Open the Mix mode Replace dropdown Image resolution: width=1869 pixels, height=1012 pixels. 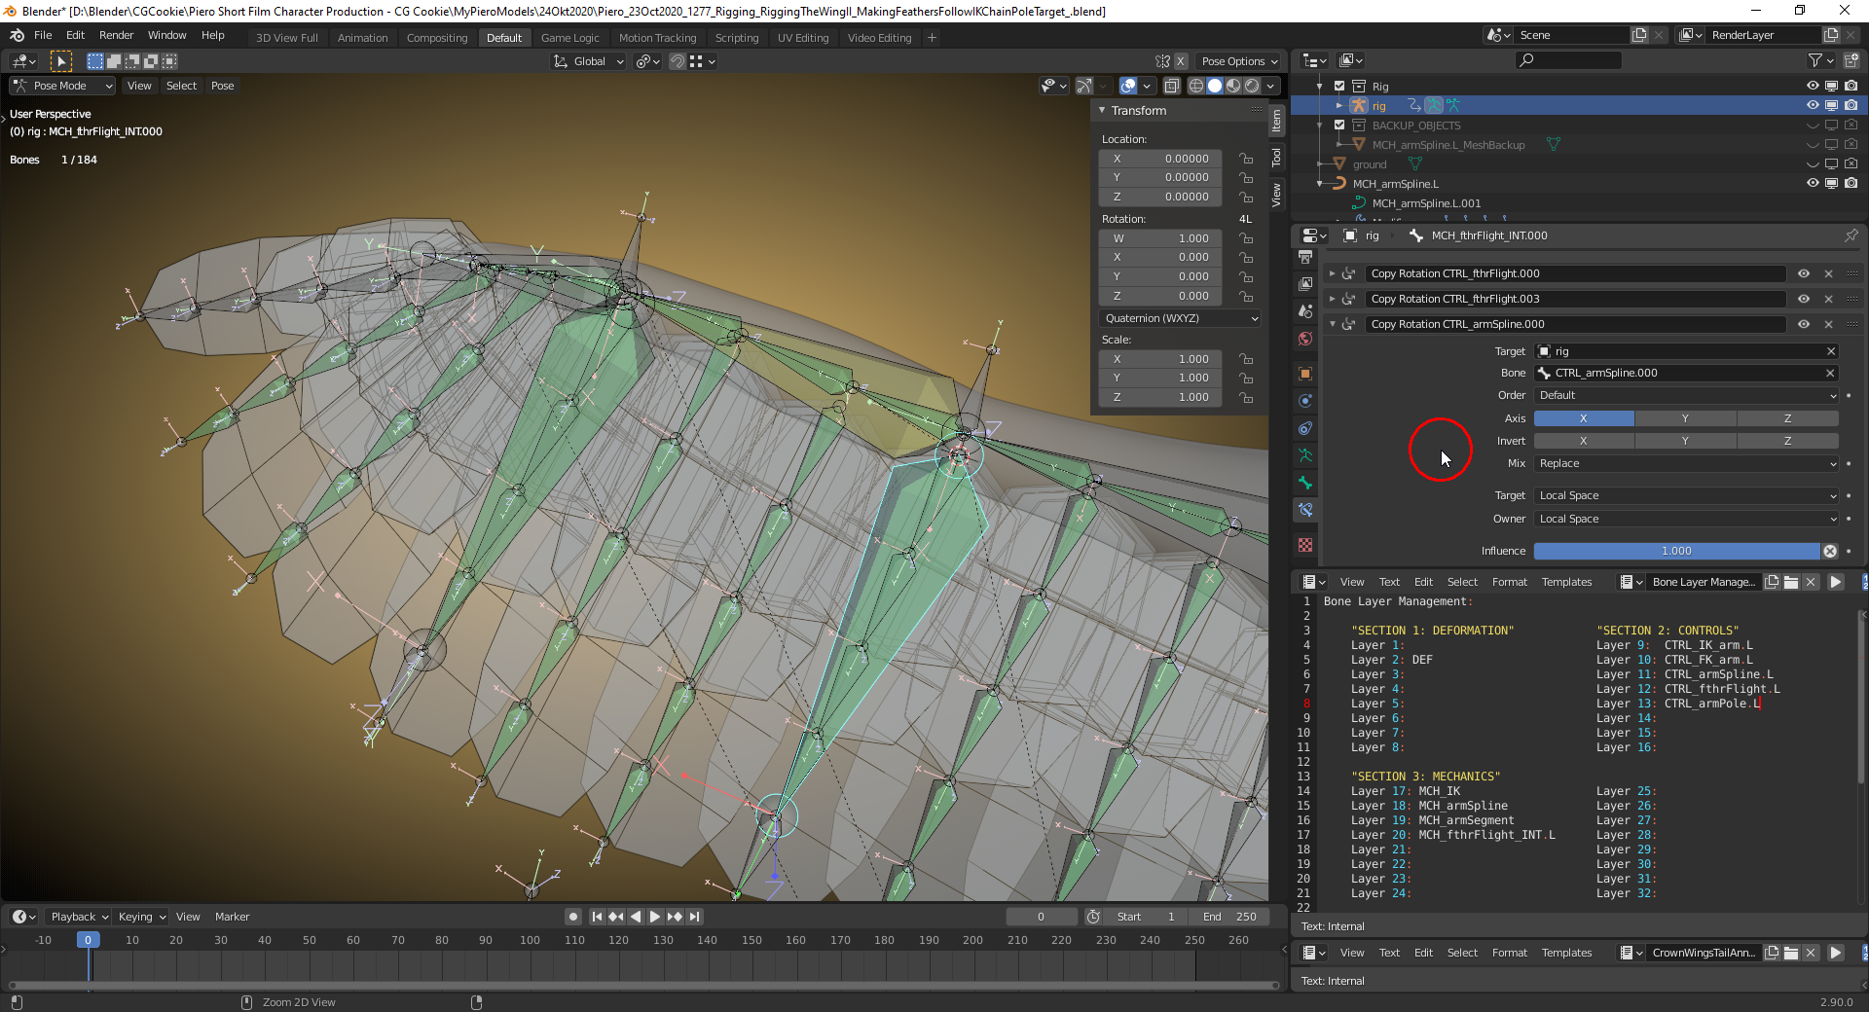tap(1686, 464)
